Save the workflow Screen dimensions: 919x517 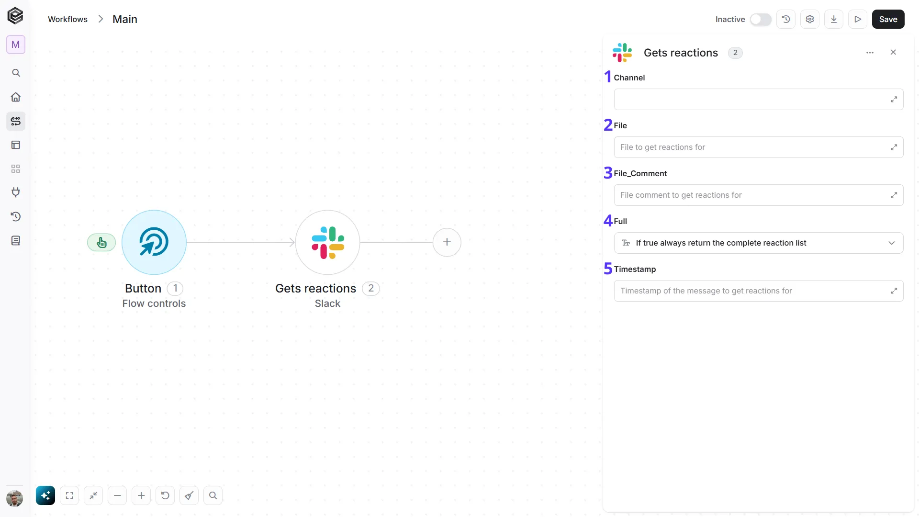(x=888, y=19)
